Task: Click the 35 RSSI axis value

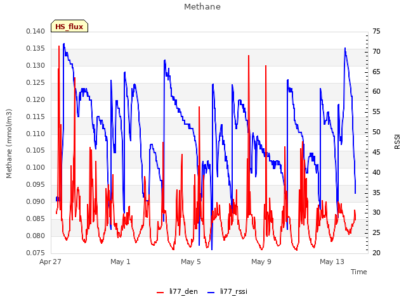Action: (x=376, y=193)
